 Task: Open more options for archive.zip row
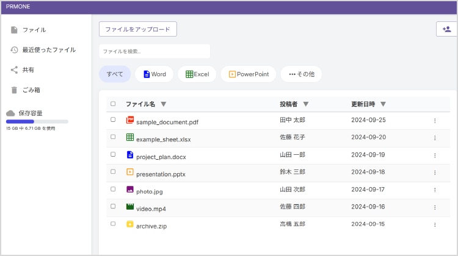pyautogui.click(x=435, y=225)
